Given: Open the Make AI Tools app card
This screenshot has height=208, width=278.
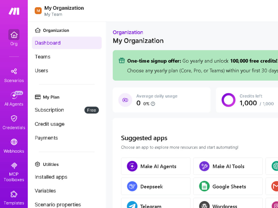Looking at the screenshot, I should (228, 166).
